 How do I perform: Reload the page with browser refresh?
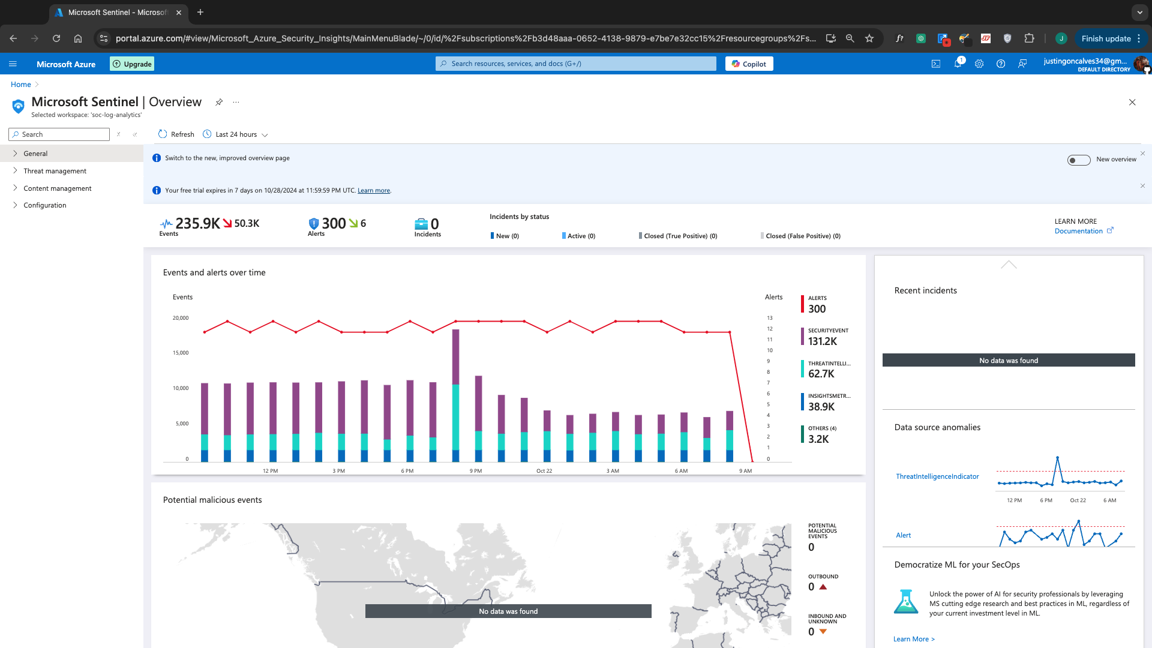pos(56,38)
